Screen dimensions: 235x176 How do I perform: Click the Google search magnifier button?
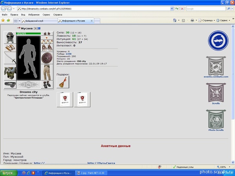point(229,9)
